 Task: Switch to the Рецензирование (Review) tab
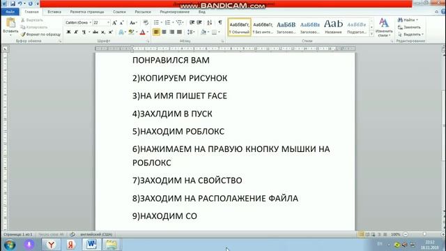[x=175, y=12]
